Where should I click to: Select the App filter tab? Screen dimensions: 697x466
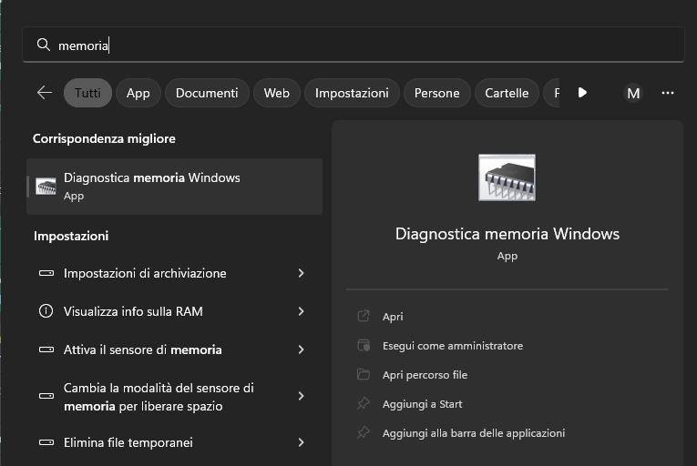[x=138, y=93]
